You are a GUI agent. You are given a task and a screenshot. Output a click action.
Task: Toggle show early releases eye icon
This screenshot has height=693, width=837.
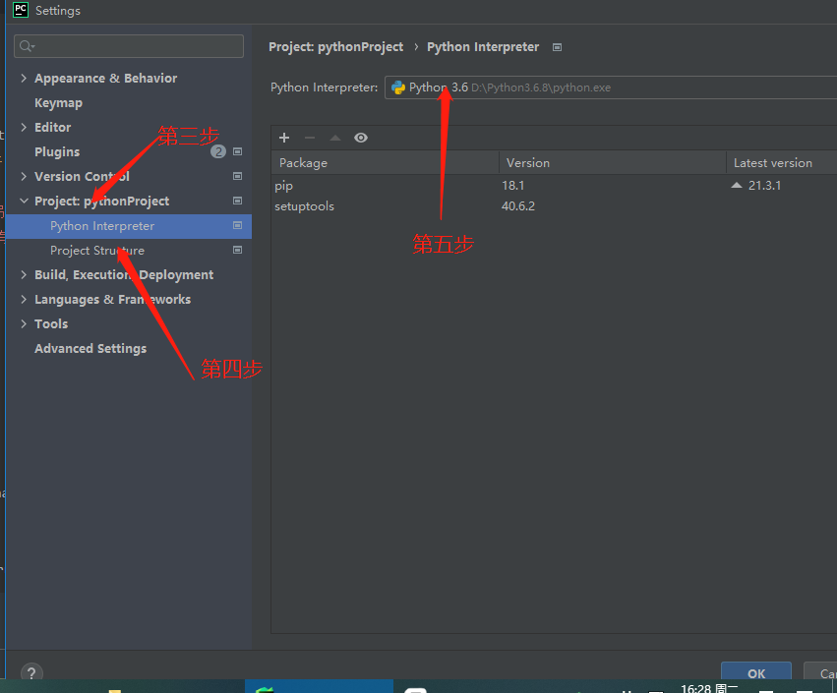[x=361, y=138]
